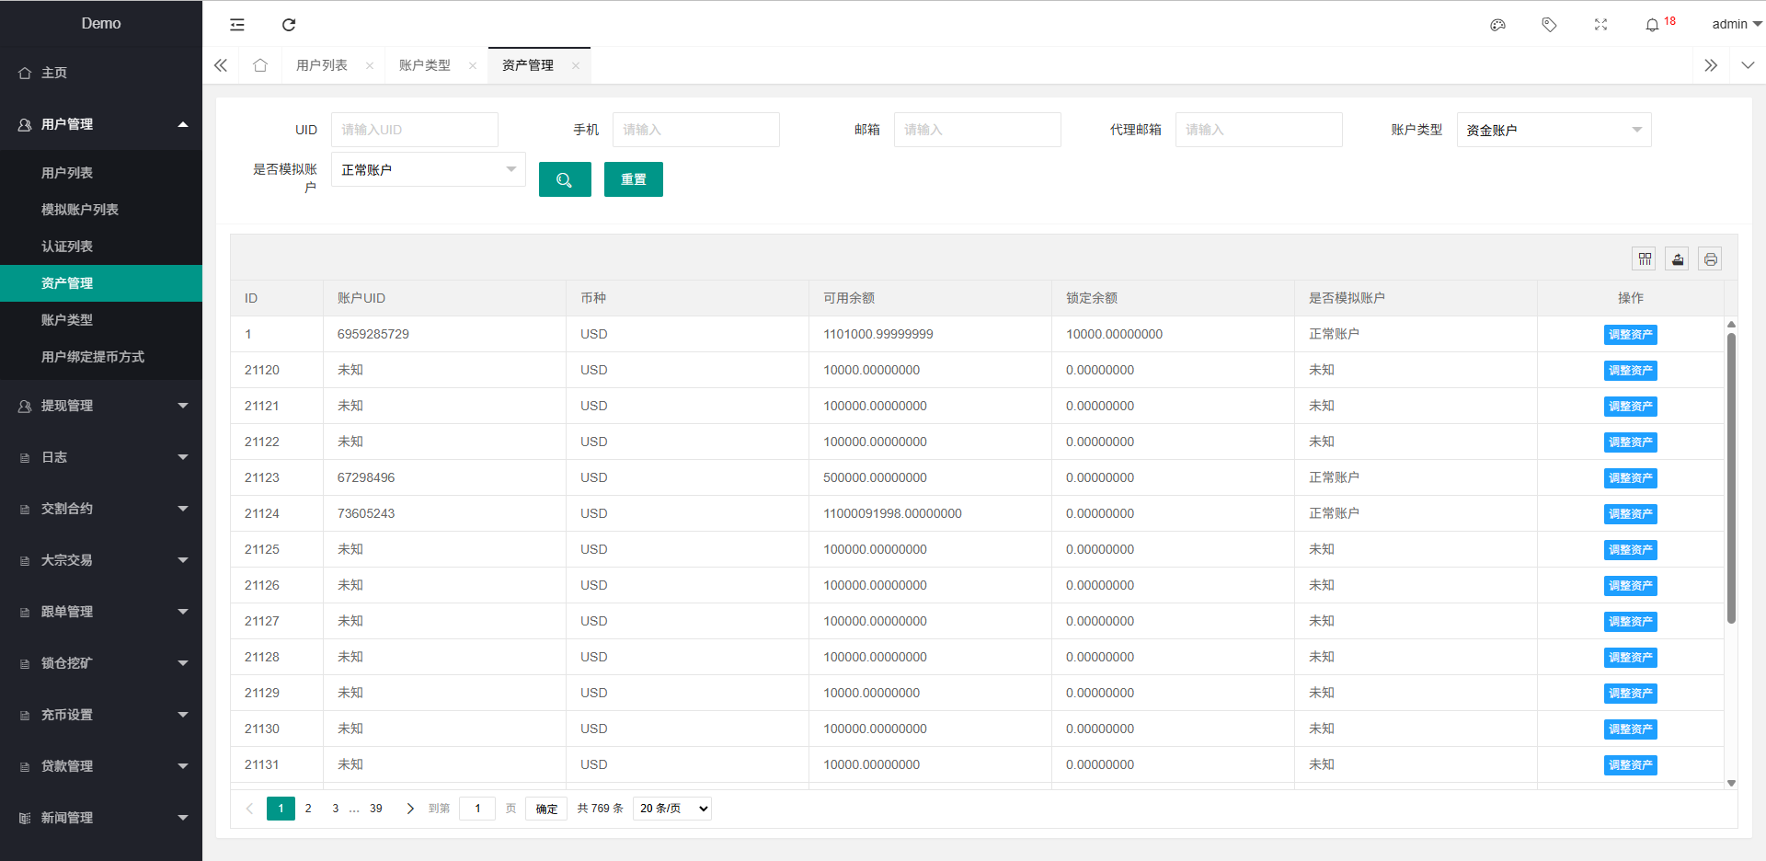Collapse the sidebar with the menu toggle icon
Viewport: 1766px width, 861px height.
pyautogui.click(x=237, y=25)
